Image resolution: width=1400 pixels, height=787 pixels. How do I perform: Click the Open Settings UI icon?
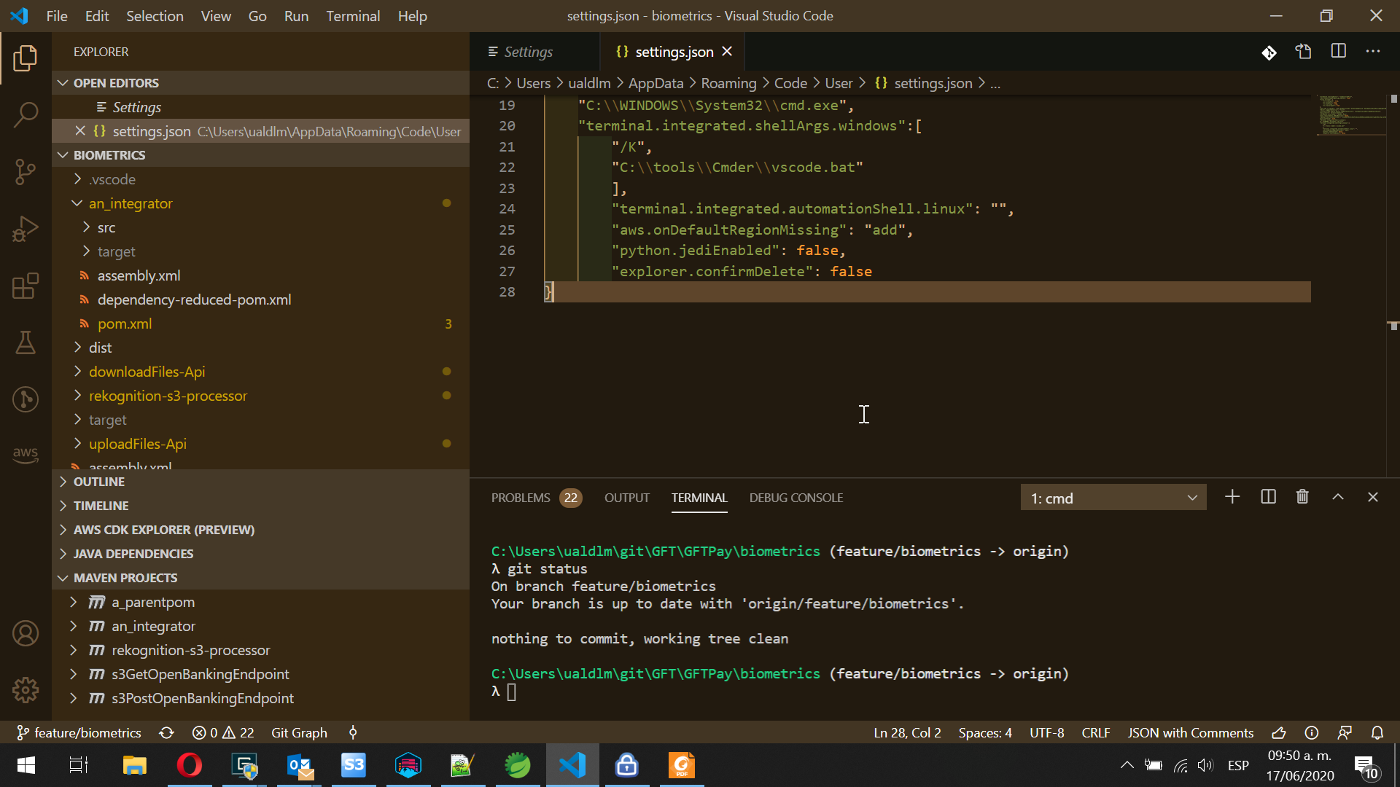1303,52
